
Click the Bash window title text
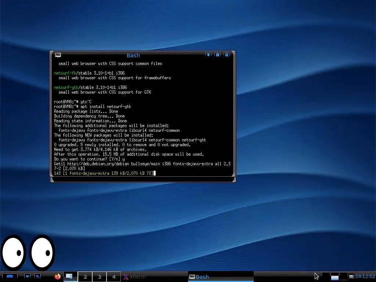(x=133, y=55)
